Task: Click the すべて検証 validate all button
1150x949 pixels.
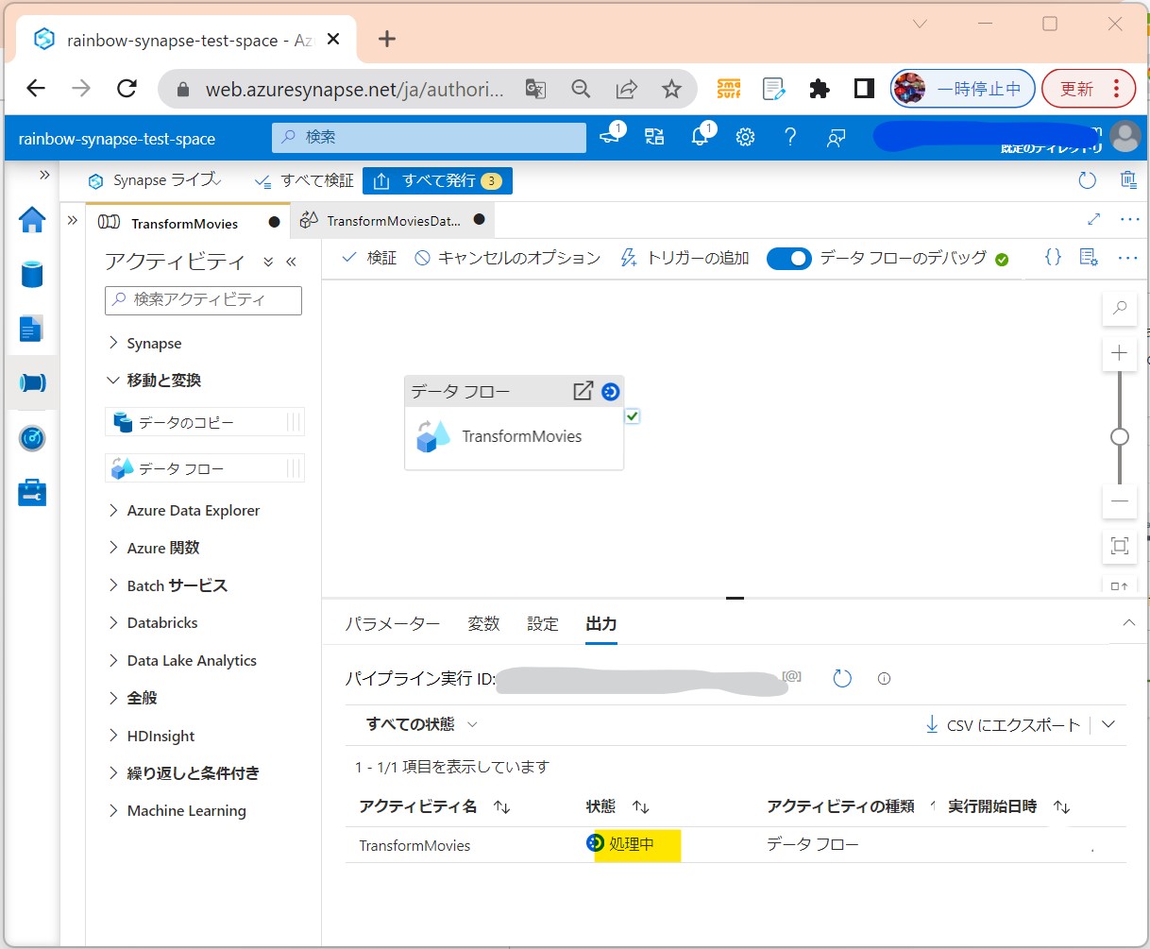Action: [305, 180]
